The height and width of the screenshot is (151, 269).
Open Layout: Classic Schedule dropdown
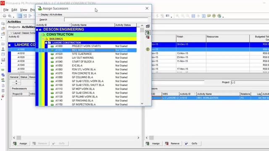11,33
